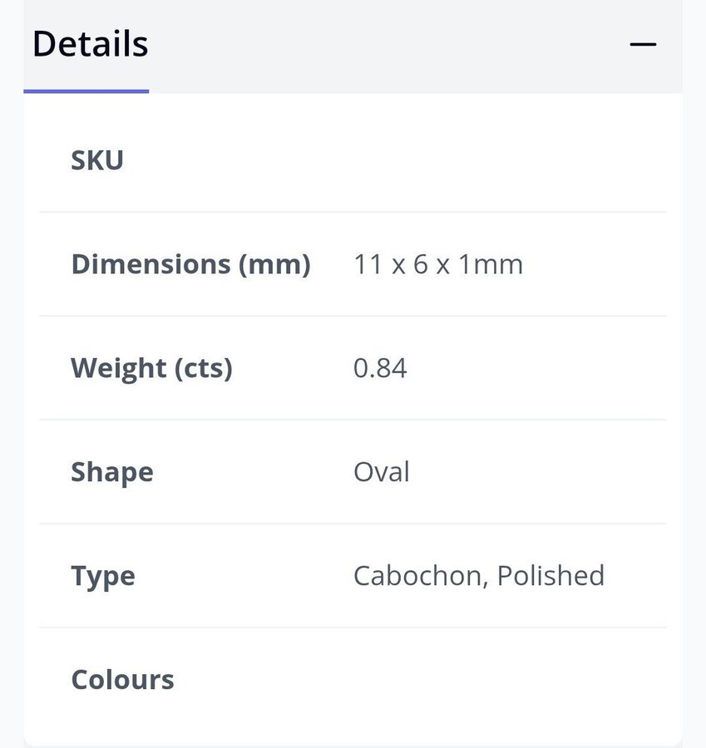
Task: Click the Dimensions (mm) row label
Action: click(190, 264)
